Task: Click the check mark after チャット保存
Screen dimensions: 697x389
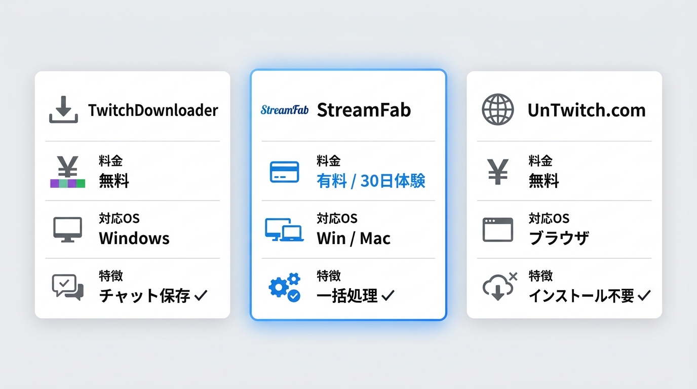Action: tap(201, 295)
